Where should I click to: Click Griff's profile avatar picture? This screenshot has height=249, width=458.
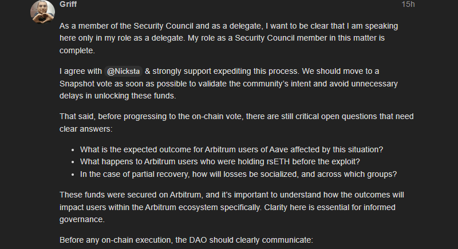click(42, 12)
